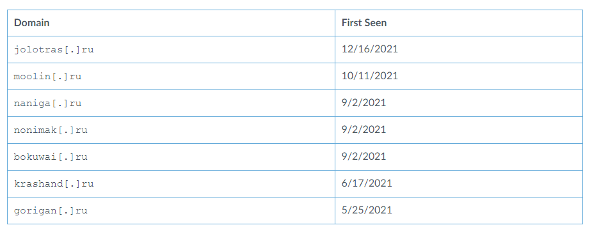The image size is (592, 232).
Task: Select the nonimak[.]ru domain cell
Action: pos(171,130)
